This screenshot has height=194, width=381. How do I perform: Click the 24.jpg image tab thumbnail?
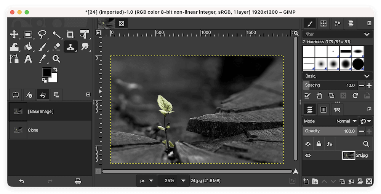(106, 23)
